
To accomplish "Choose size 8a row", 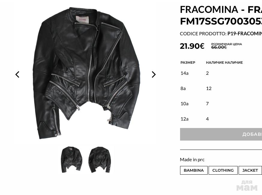I will [183, 88].
